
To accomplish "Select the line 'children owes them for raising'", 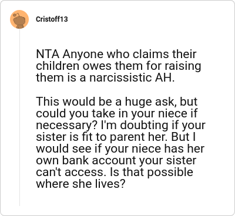I will pyautogui.click(x=119, y=66).
